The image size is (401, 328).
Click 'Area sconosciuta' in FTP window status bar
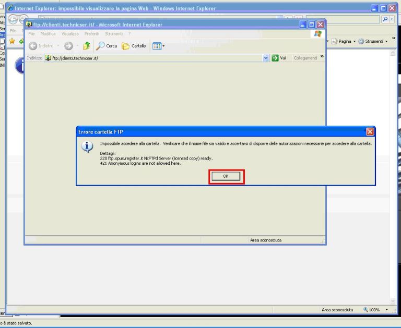266,240
